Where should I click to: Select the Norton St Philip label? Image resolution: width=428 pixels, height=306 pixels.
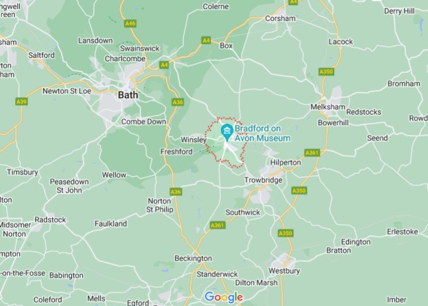point(160,205)
